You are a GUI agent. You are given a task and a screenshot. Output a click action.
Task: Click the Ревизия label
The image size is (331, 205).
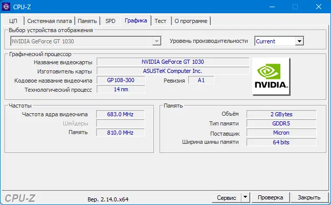174,81
